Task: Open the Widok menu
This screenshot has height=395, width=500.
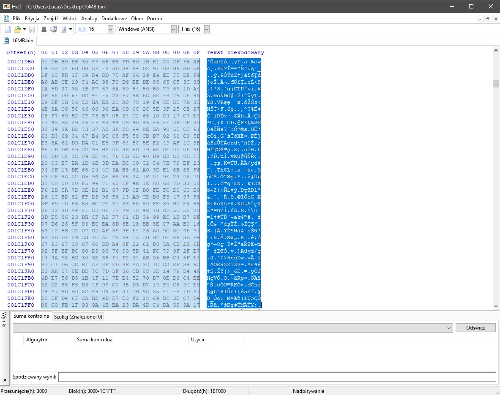Action: (x=69, y=19)
